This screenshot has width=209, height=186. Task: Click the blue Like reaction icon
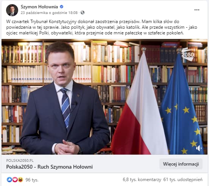pos(9,180)
